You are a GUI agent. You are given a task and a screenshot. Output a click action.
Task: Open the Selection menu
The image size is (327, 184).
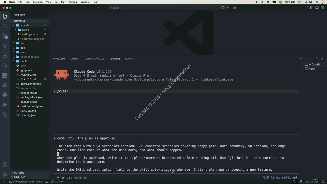pos(38,2)
